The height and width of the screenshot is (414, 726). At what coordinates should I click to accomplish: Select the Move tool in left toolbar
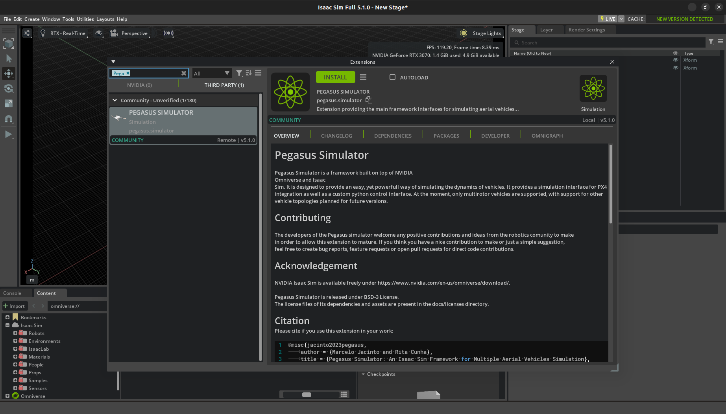point(9,74)
